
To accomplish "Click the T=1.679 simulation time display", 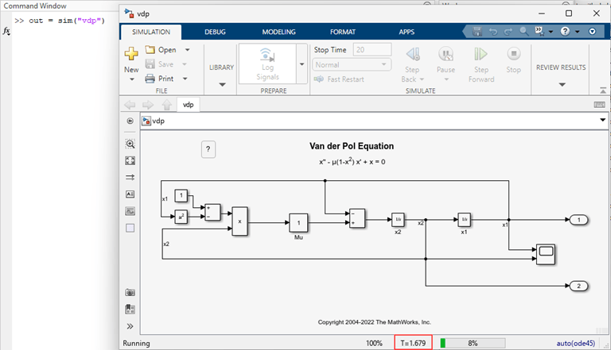I will click(413, 343).
